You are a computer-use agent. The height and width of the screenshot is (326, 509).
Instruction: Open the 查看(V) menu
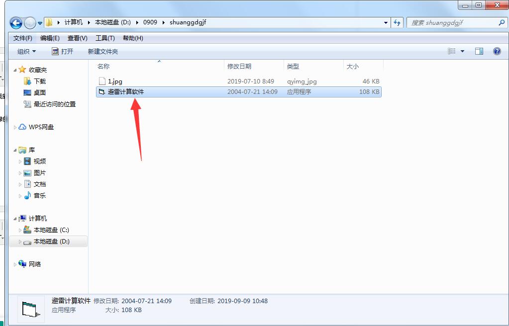coord(77,38)
